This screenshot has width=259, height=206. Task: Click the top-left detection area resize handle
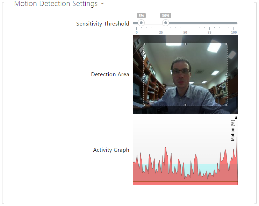pos(145,44)
